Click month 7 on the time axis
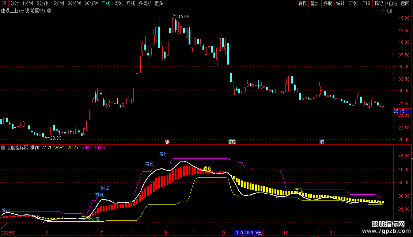The image size is (413, 237). (102, 233)
